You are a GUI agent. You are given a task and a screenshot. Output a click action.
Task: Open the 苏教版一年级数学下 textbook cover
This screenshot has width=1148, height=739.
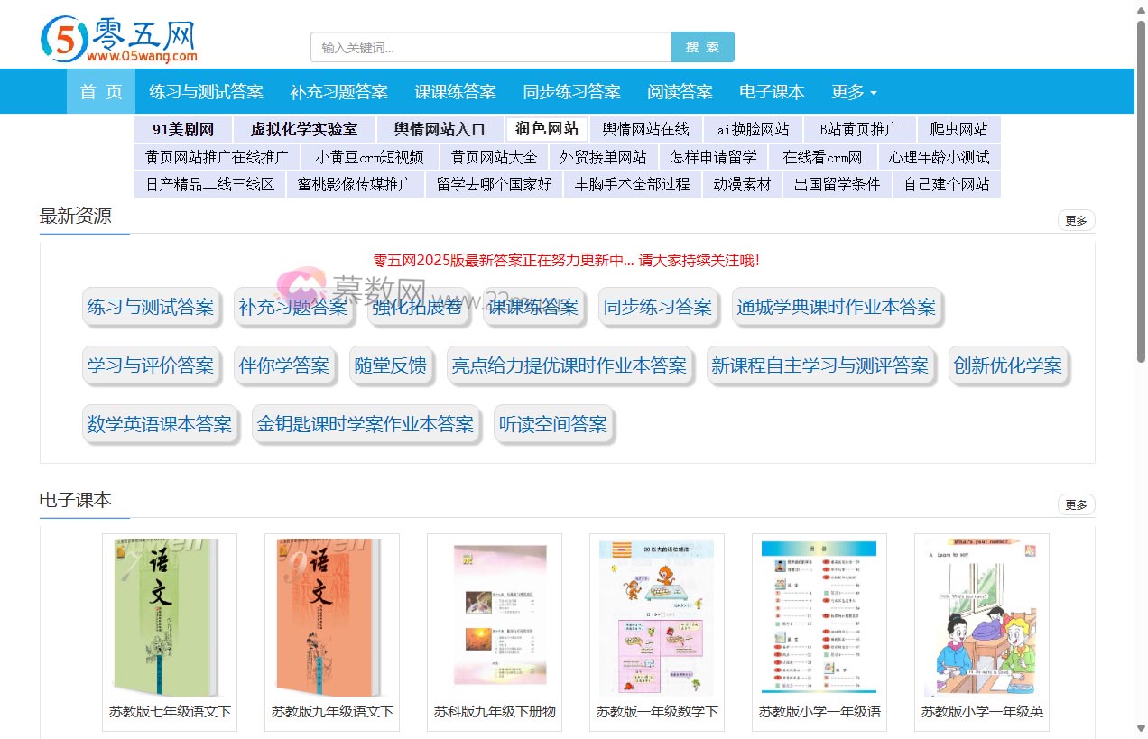click(656, 614)
